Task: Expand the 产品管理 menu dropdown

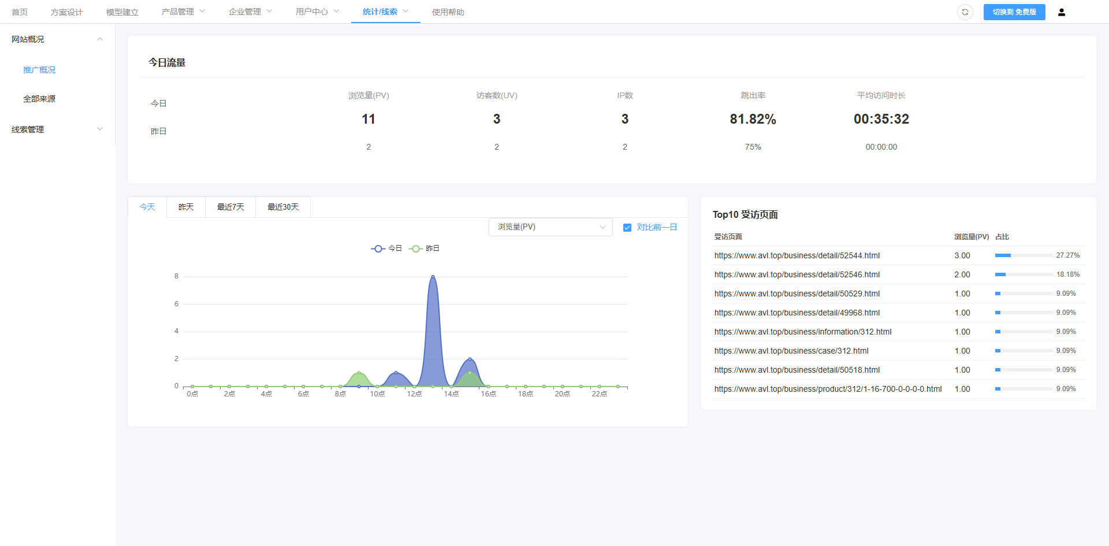Action: tap(183, 12)
